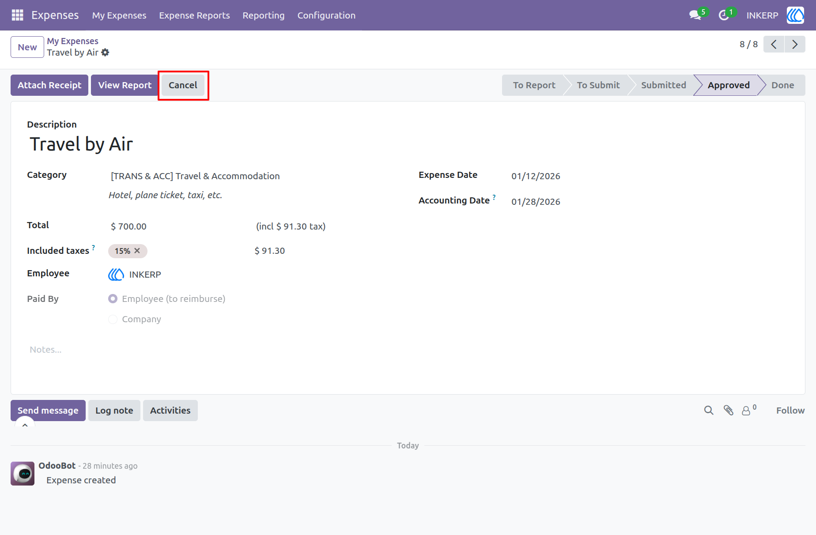This screenshot has width=816, height=535.
Task: Click View Report button
Action: click(x=125, y=85)
